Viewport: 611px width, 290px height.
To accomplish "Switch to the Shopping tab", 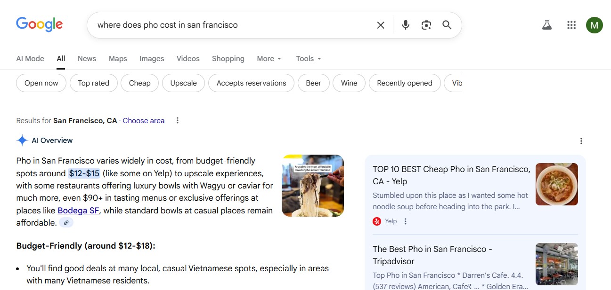I will click(228, 59).
